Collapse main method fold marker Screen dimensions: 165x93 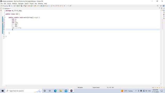pos(5,17)
